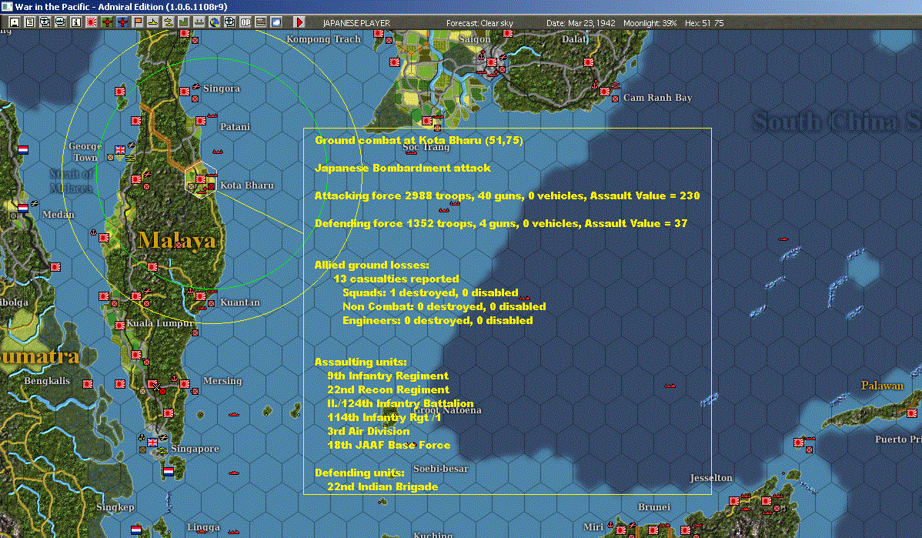Click the 'Date: Mar 23, 1942' text

[x=581, y=23]
